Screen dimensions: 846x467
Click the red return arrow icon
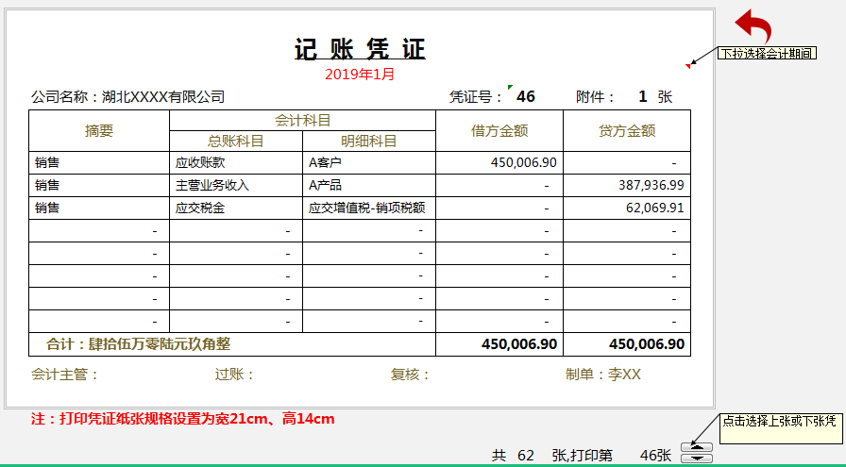(753, 25)
